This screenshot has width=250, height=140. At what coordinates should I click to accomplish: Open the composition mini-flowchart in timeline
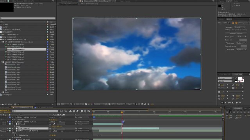61,111
